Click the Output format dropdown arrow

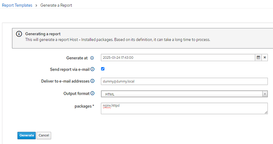click(265, 94)
